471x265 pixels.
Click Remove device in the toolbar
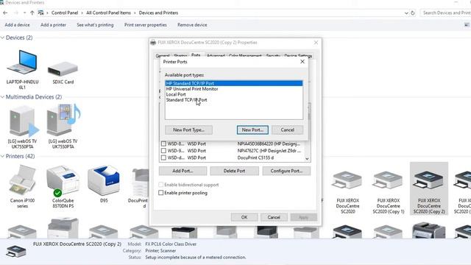[192, 25]
